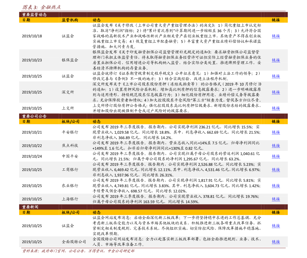Select the date cell 2019/10/24
The width and height of the screenshot is (307, 258).
coord(32,156)
